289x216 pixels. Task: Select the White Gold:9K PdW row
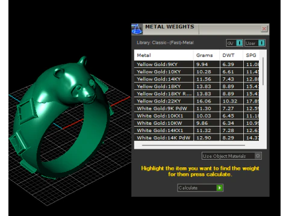click(x=197, y=109)
